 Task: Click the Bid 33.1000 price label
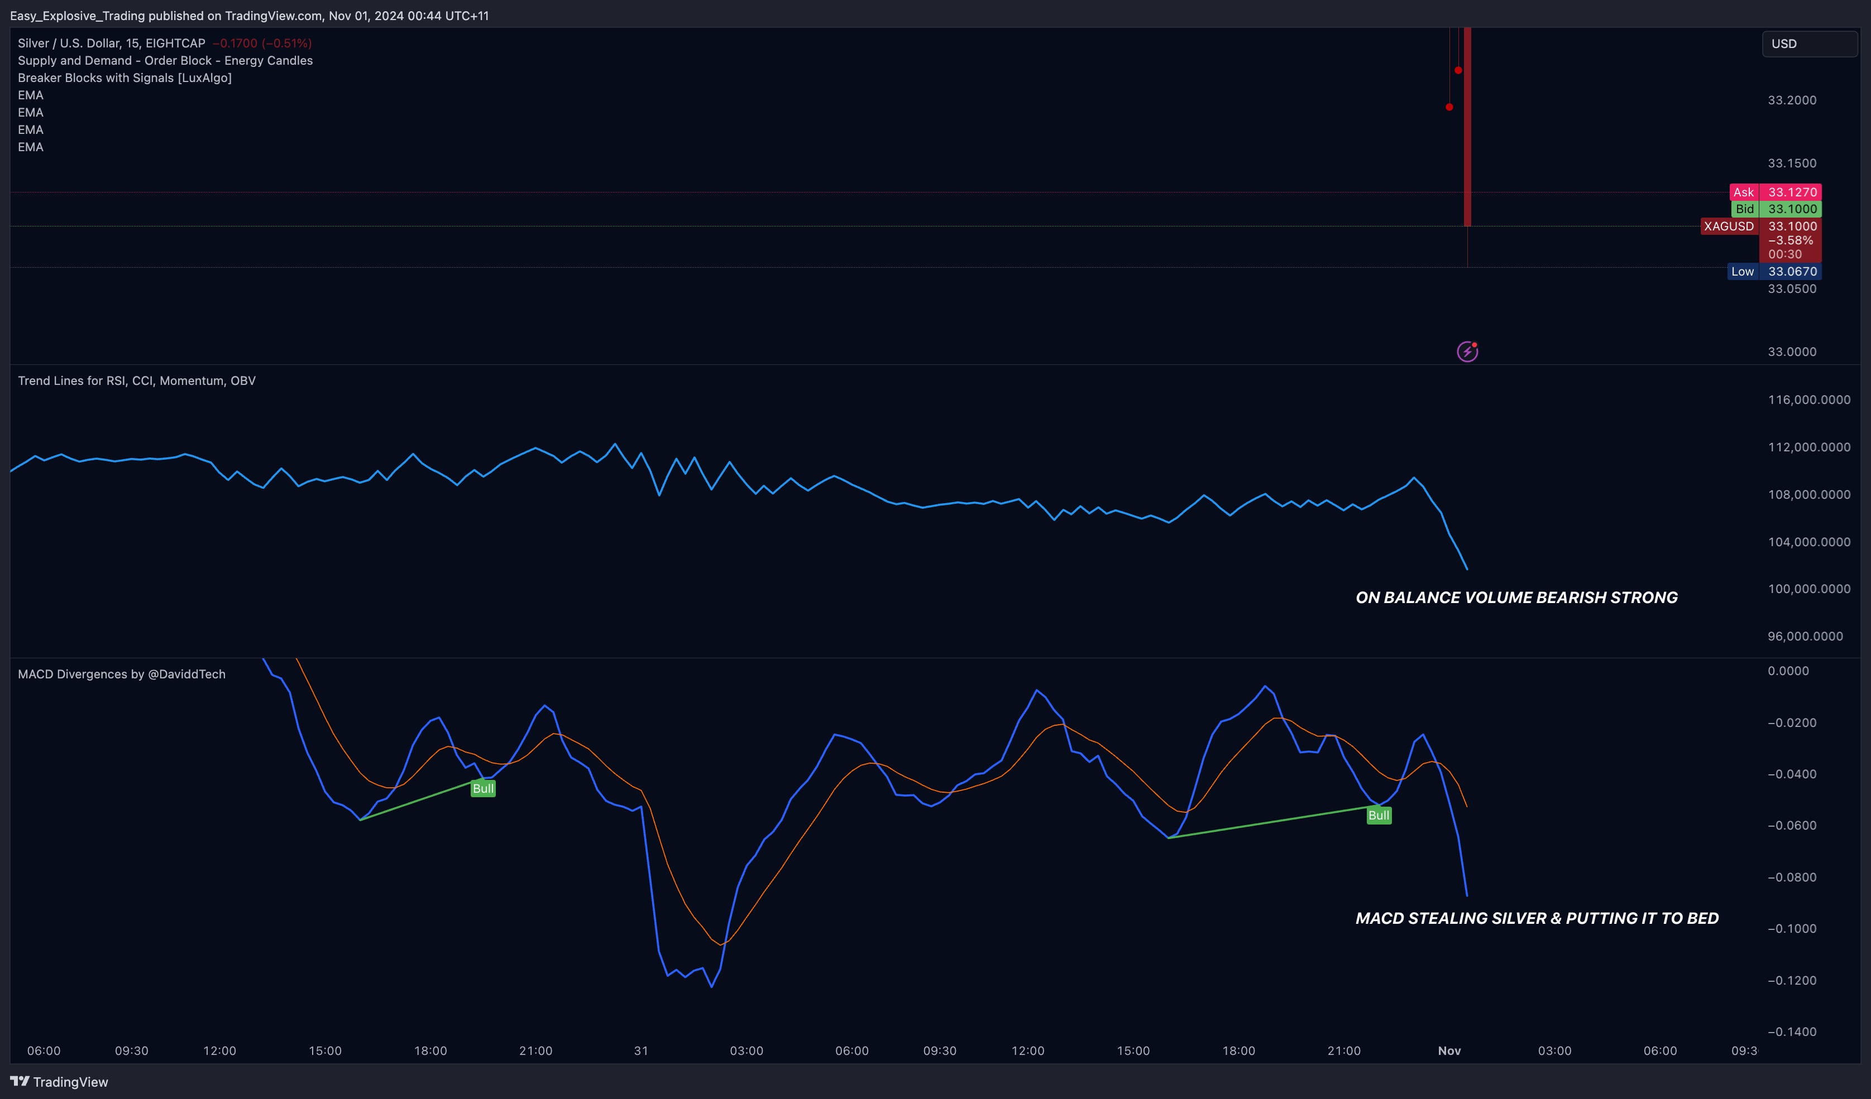click(x=1777, y=209)
